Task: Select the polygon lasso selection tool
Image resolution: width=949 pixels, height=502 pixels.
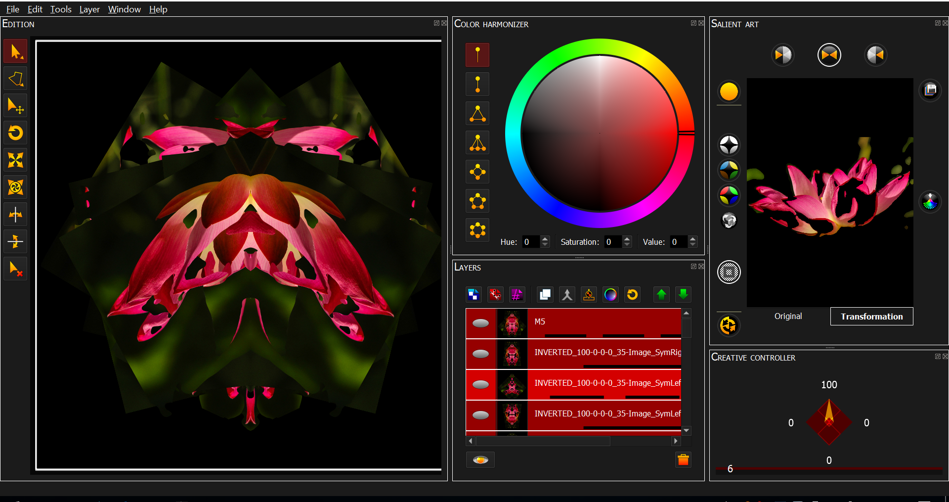Action: 15,79
